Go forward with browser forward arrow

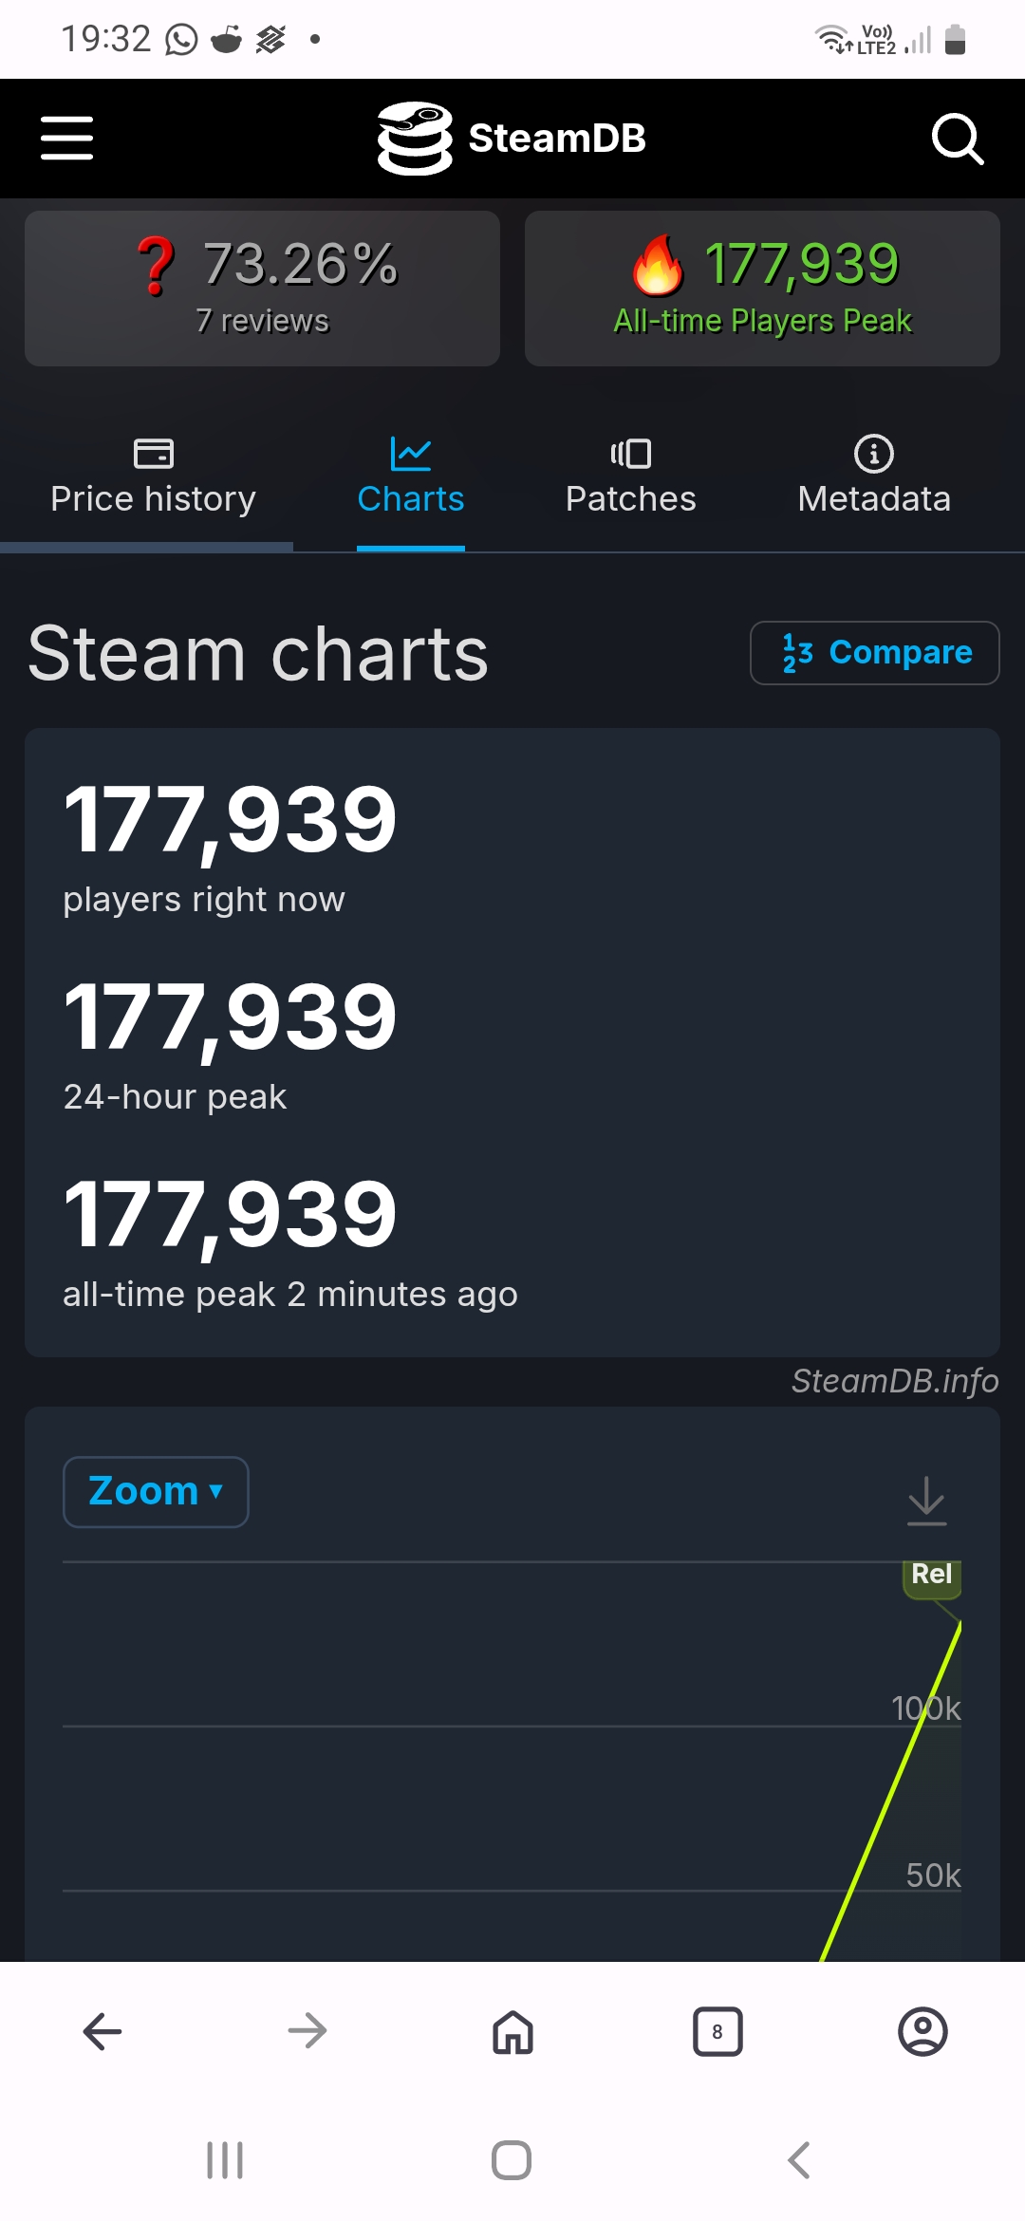pos(307,2031)
